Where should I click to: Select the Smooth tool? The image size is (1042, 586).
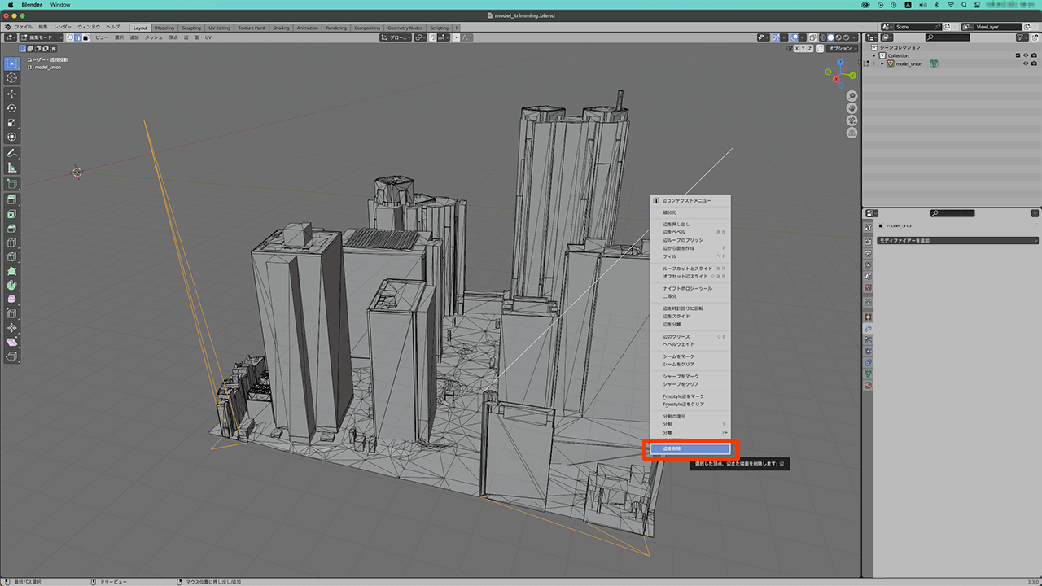click(12, 300)
